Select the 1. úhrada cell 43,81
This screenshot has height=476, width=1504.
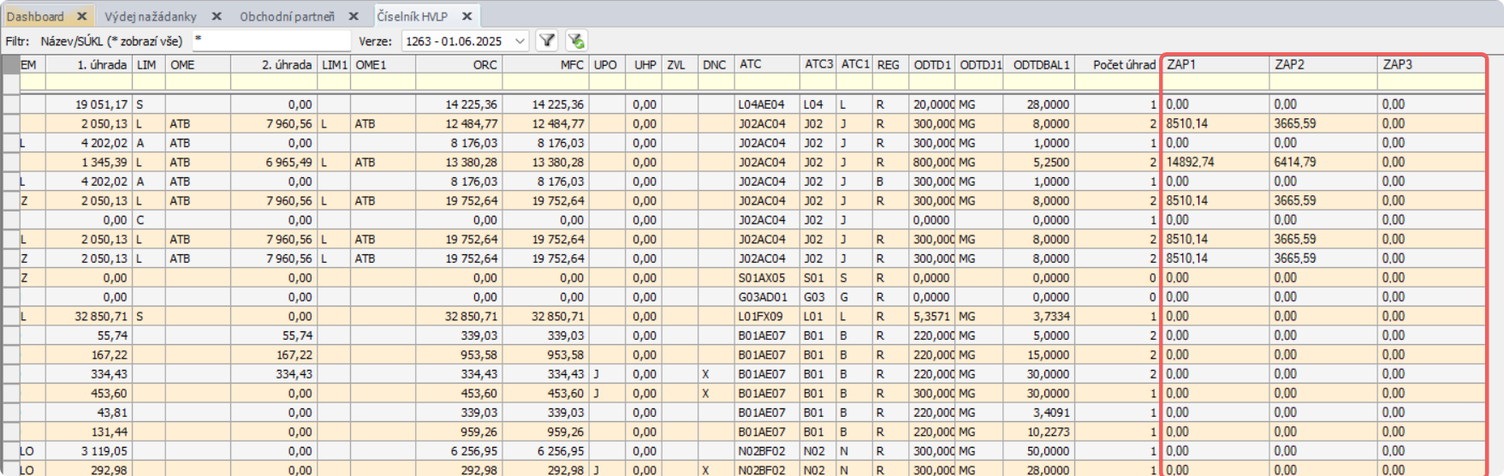pos(89,413)
